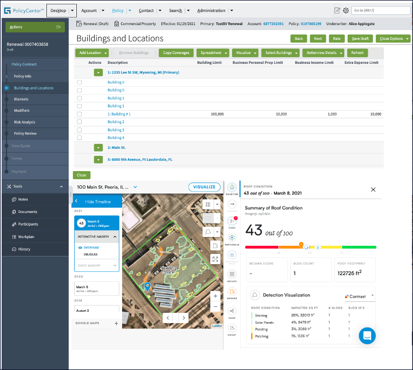Click the Share icon
413x370 pixels.
point(232,311)
